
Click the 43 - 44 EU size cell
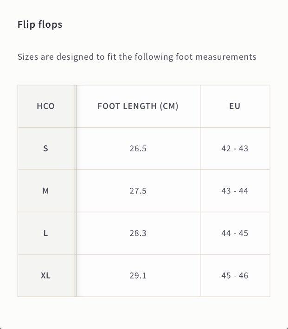point(235,191)
